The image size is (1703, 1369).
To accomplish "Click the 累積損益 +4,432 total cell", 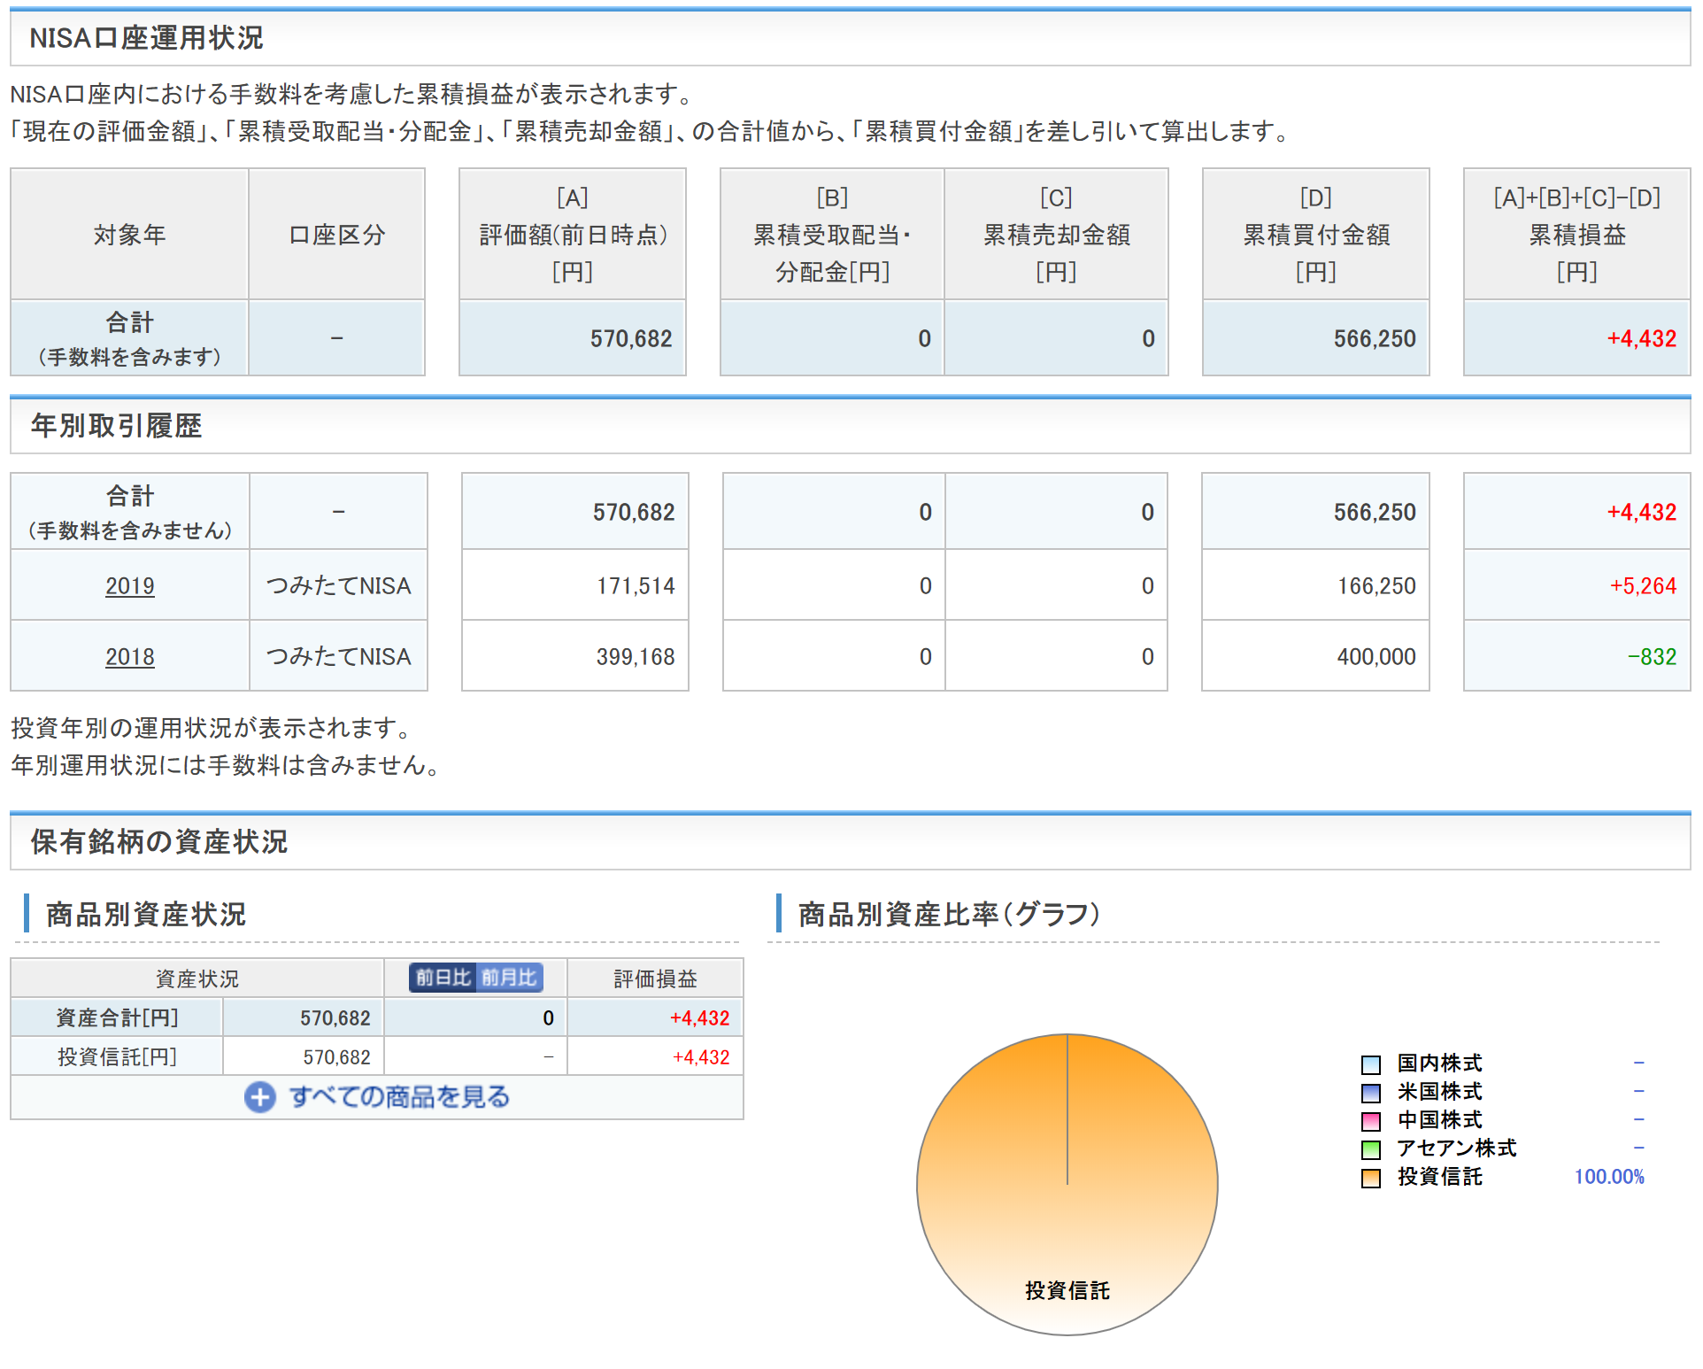I will click(1640, 339).
